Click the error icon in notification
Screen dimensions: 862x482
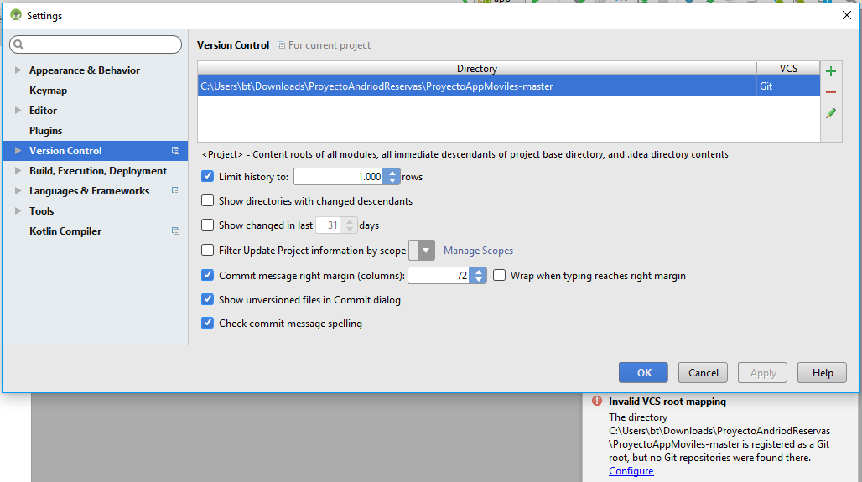[x=597, y=402]
